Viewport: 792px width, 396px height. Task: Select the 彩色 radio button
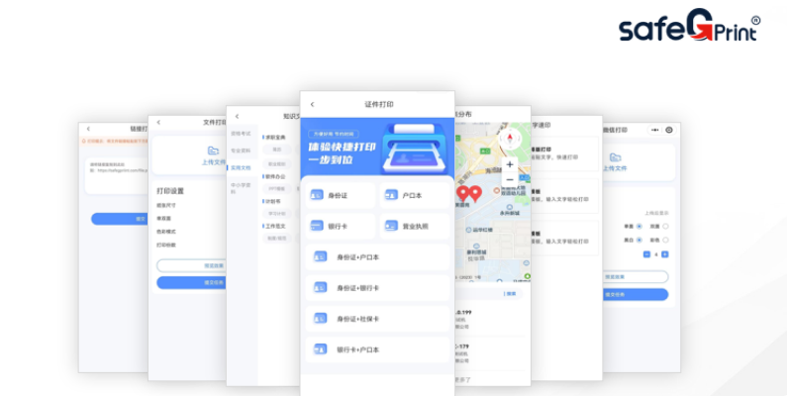[x=665, y=240]
